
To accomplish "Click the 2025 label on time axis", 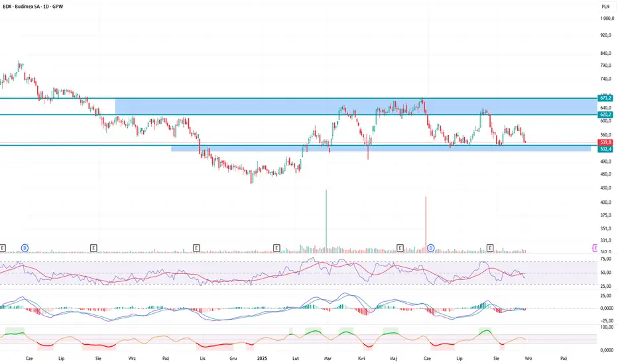I will (262, 358).
